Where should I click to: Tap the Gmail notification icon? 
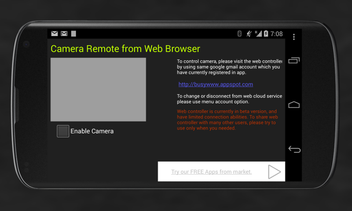point(64,34)
